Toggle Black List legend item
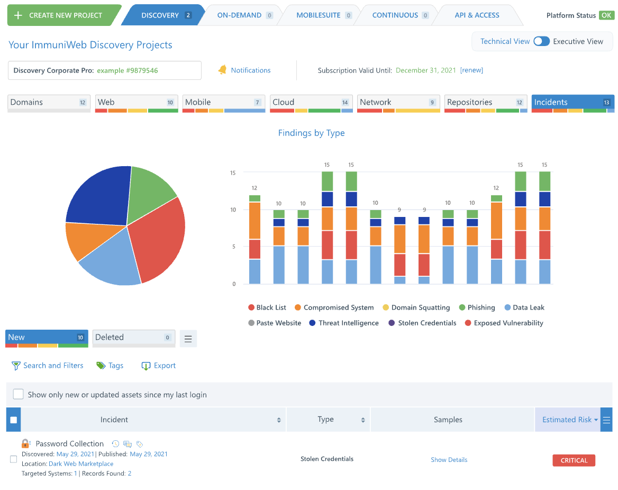The width and height of the screenshot is (618, 490). coord(267,307)
